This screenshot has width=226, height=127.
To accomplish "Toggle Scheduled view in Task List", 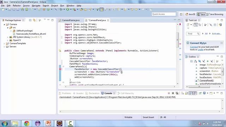I will click(x=200, y=25).
